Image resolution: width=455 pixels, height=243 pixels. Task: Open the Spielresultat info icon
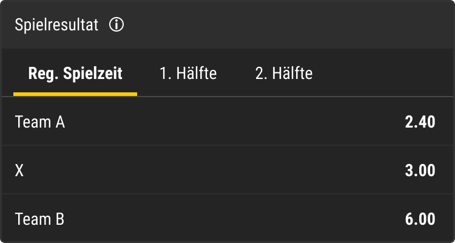(116, 25)
